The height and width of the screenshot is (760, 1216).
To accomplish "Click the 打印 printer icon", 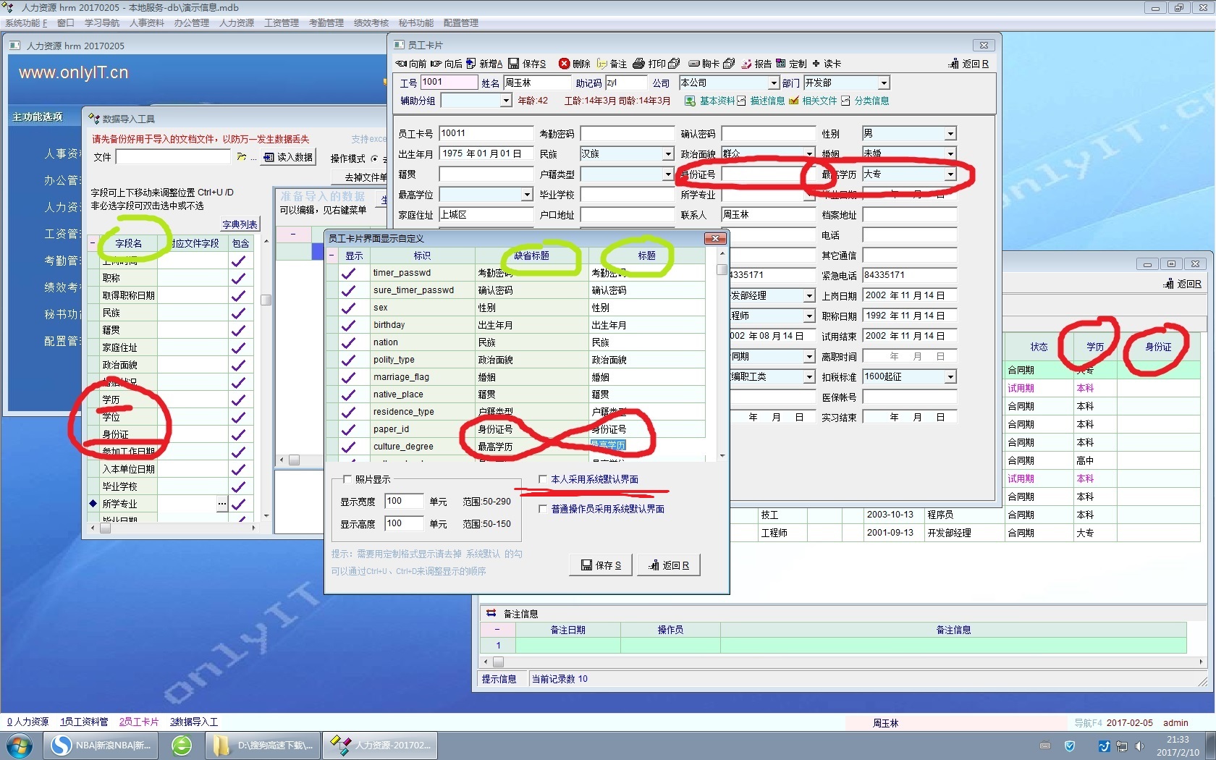I will [x=638, y=64].
